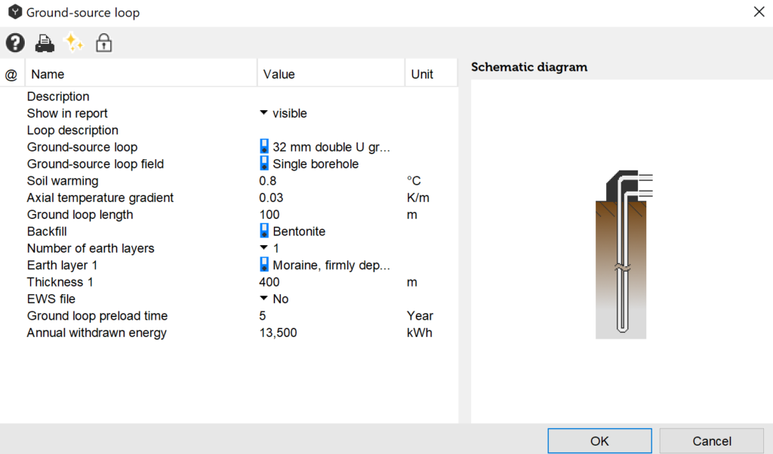Expand the EWS file dropdown
The height and width of the screenshot is (454, 773).
pyautogui.click(x=264, y=299)
